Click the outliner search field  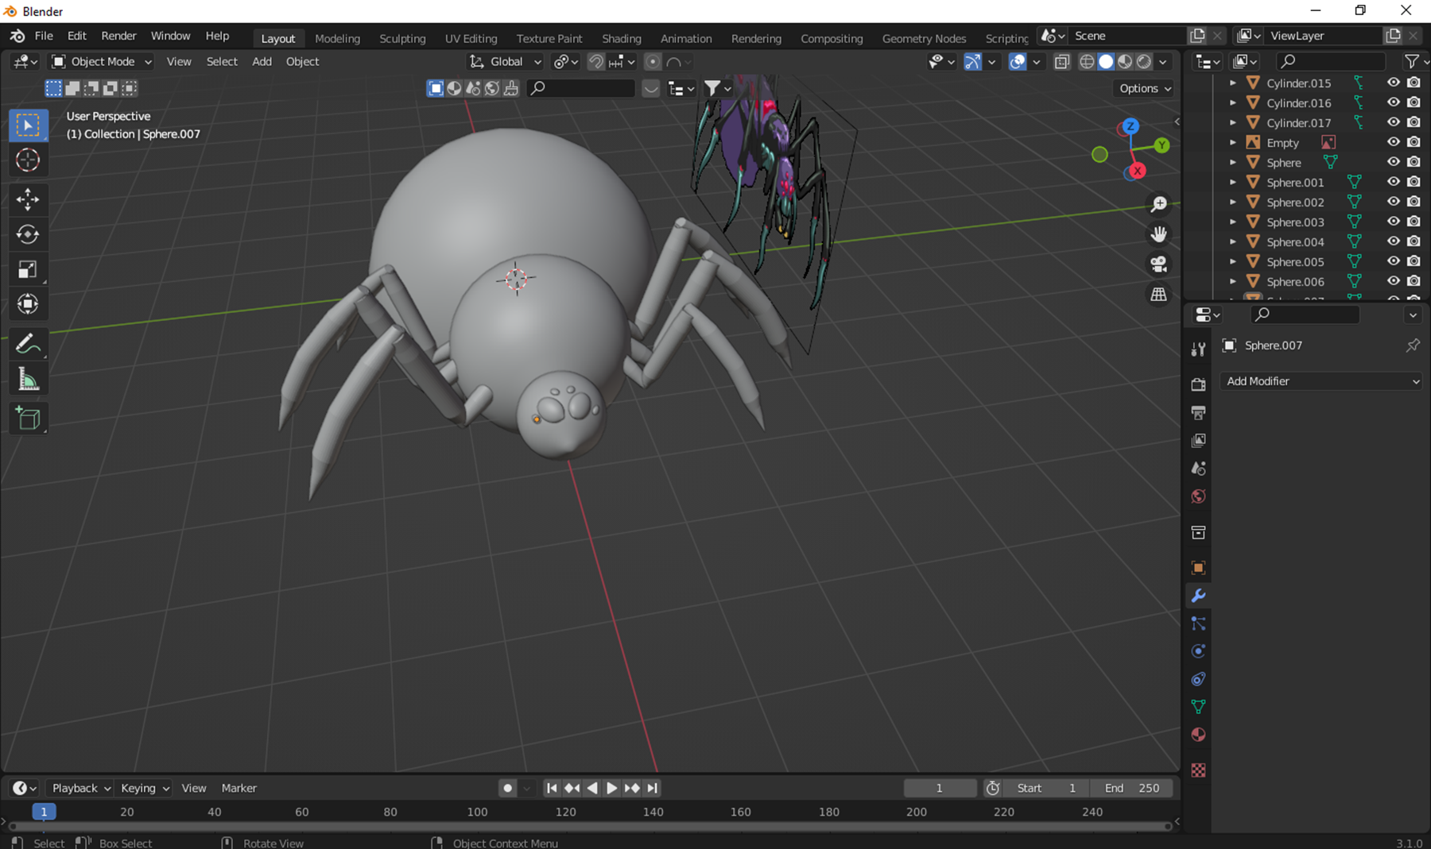[1329, 61]
